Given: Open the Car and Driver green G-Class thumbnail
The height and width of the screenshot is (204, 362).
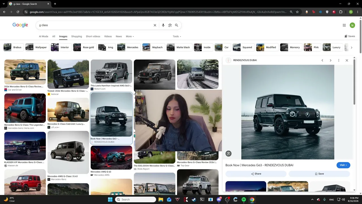Looking at the screenshot, I should (x=25, y=72).
